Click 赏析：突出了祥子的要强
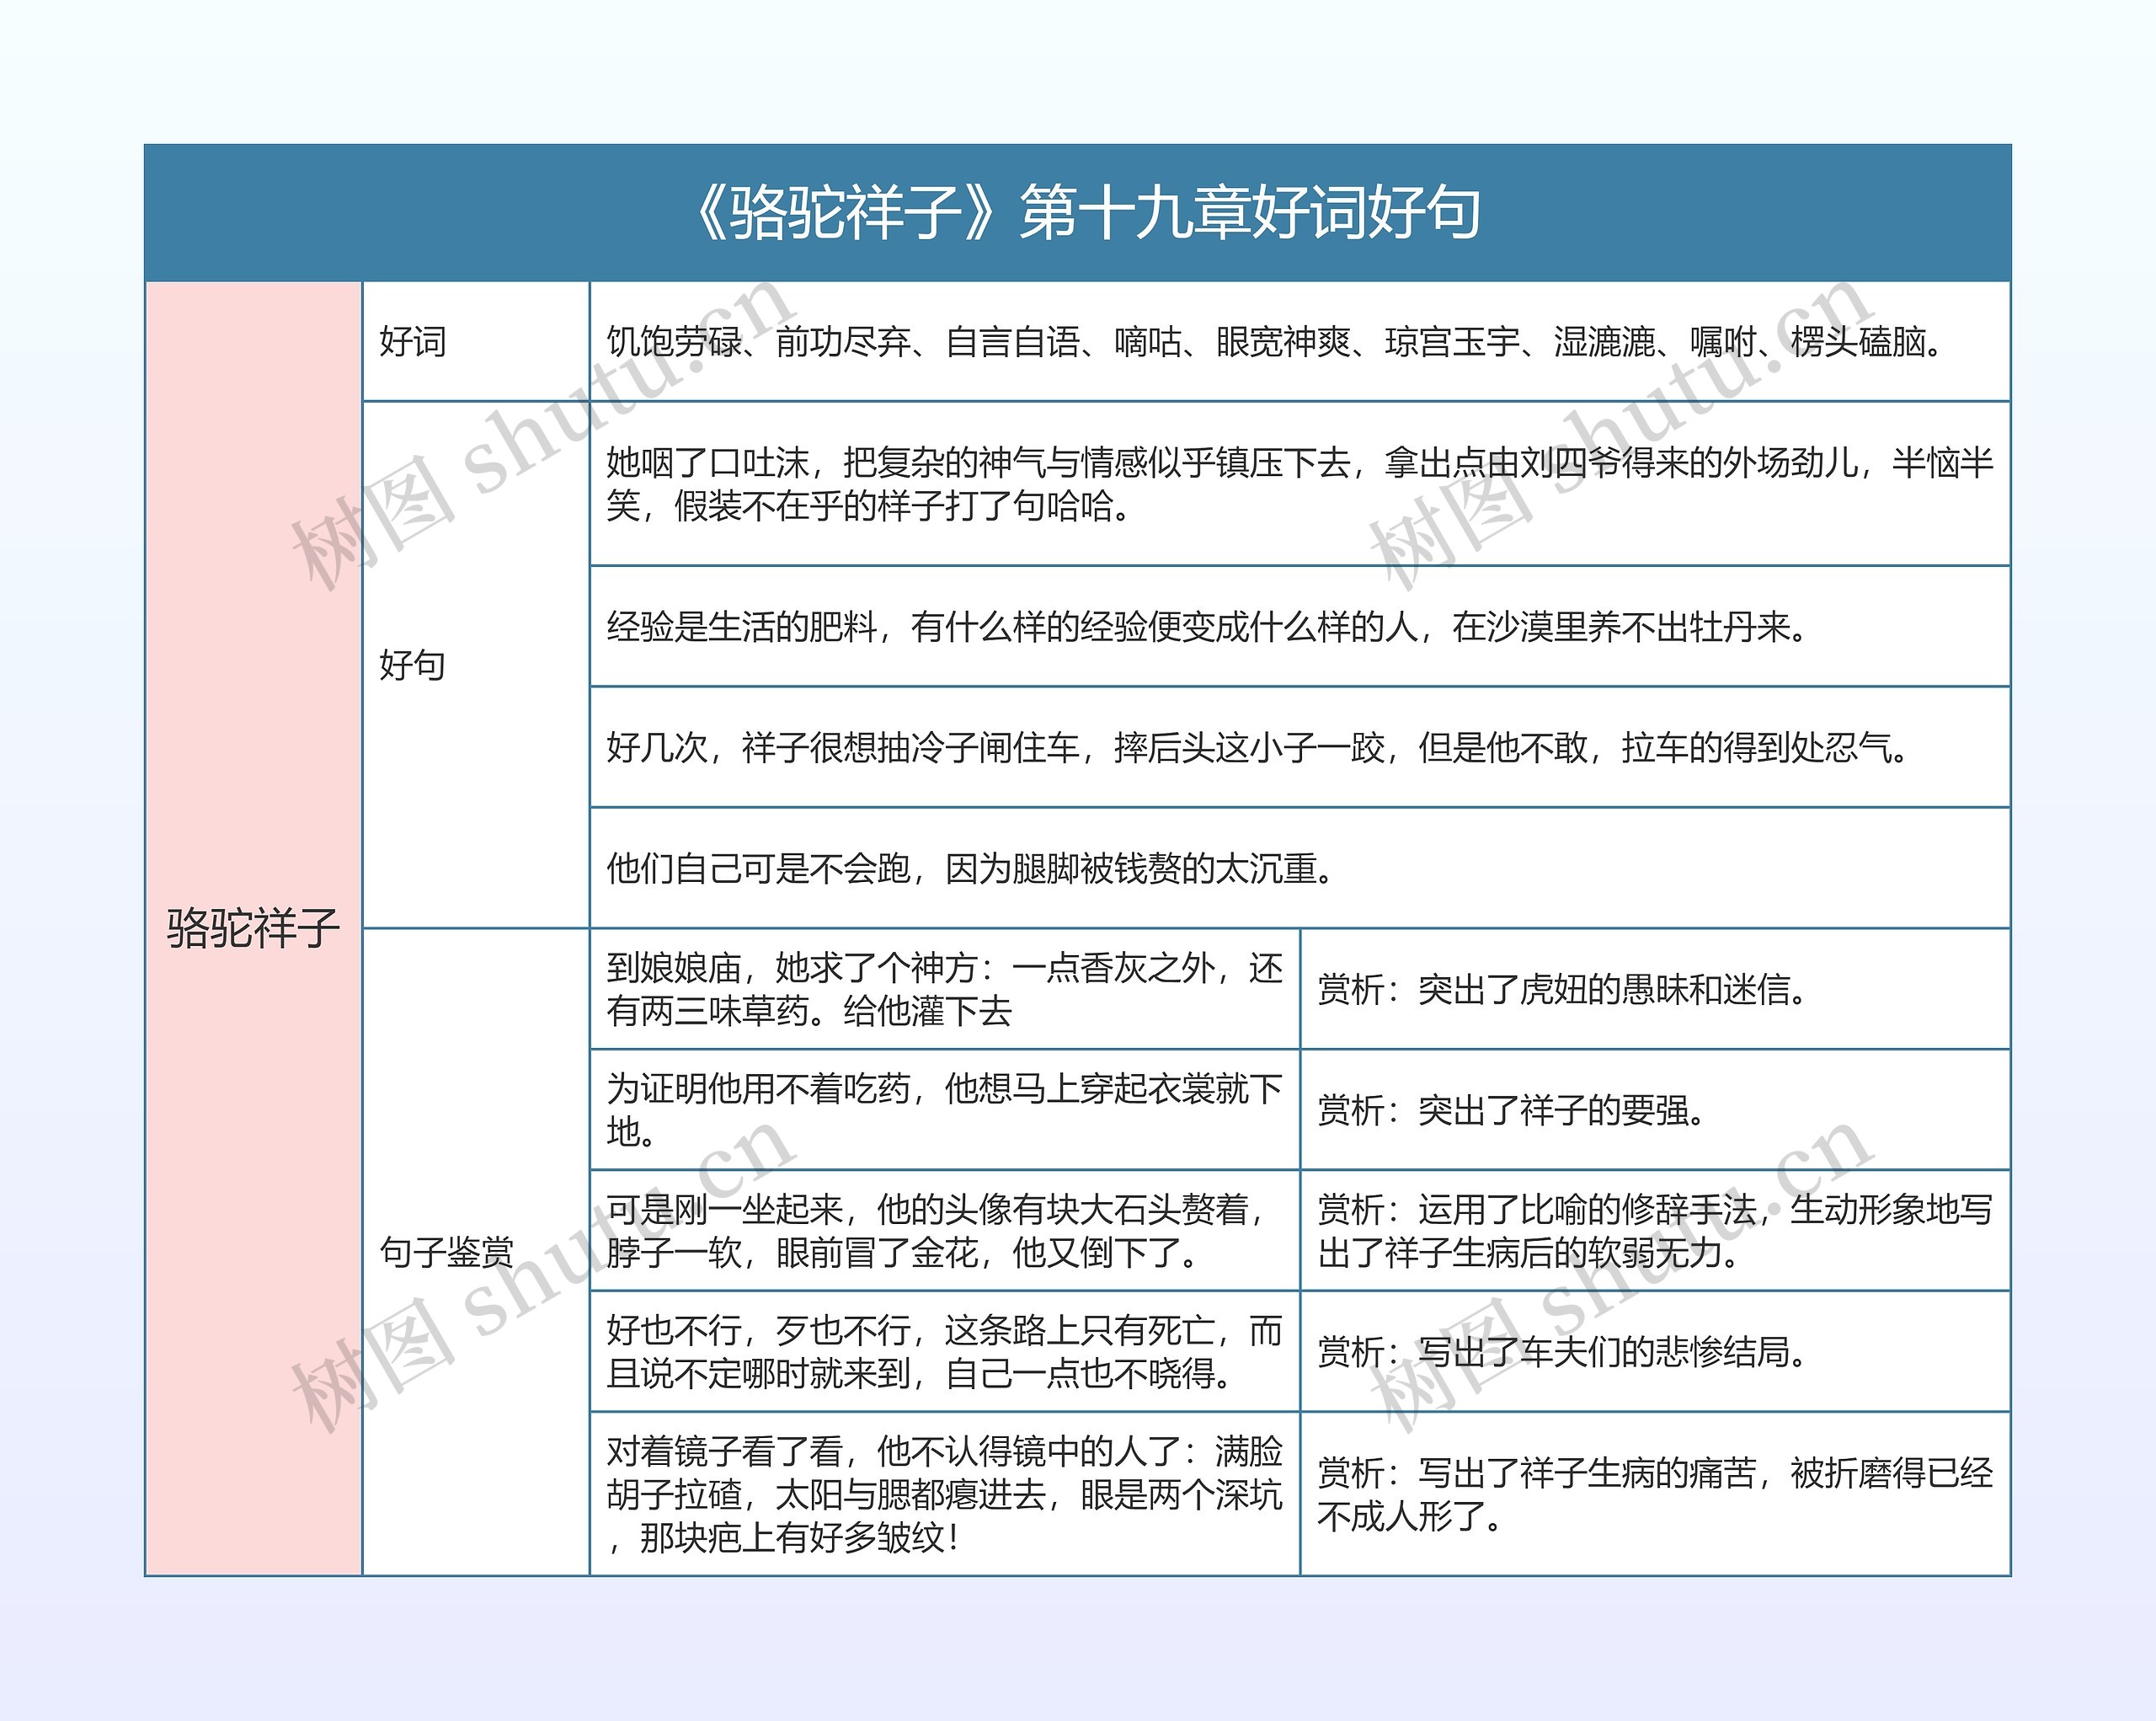The height and width of the screenshot is (1721, 2156). 1656,1110
